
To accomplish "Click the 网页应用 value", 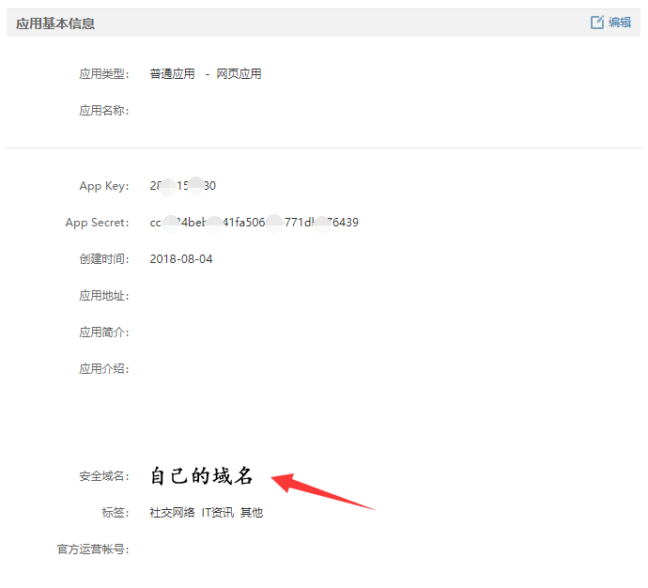I will 239,74.
